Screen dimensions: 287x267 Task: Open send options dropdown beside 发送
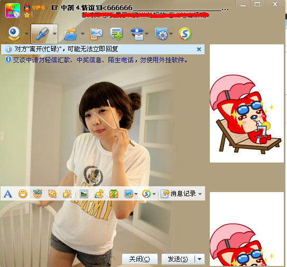click(x=200, y=259)
